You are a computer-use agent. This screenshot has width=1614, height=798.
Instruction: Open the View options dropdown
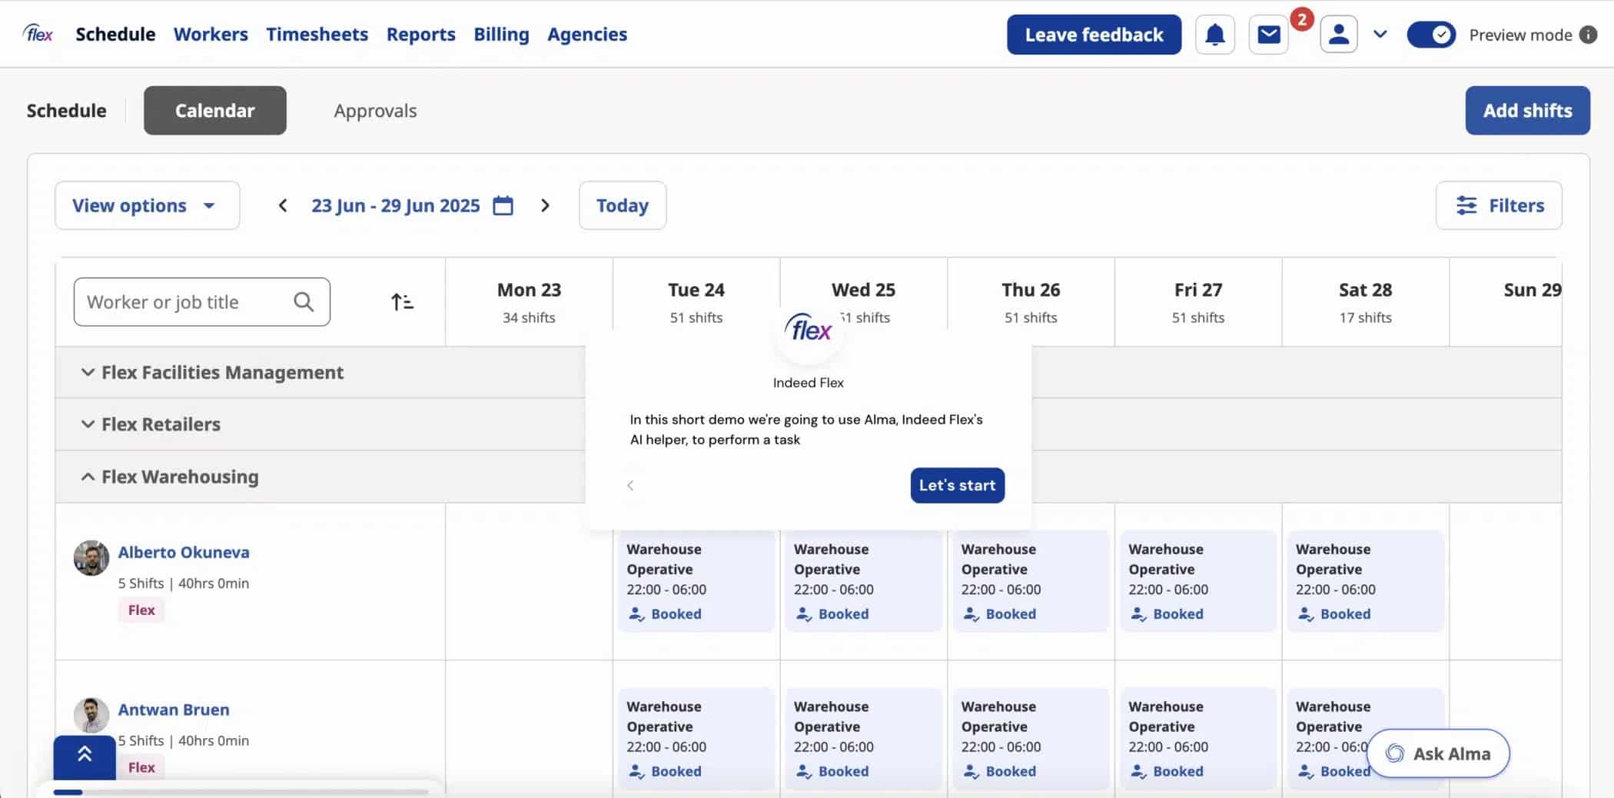coord(147,205)
